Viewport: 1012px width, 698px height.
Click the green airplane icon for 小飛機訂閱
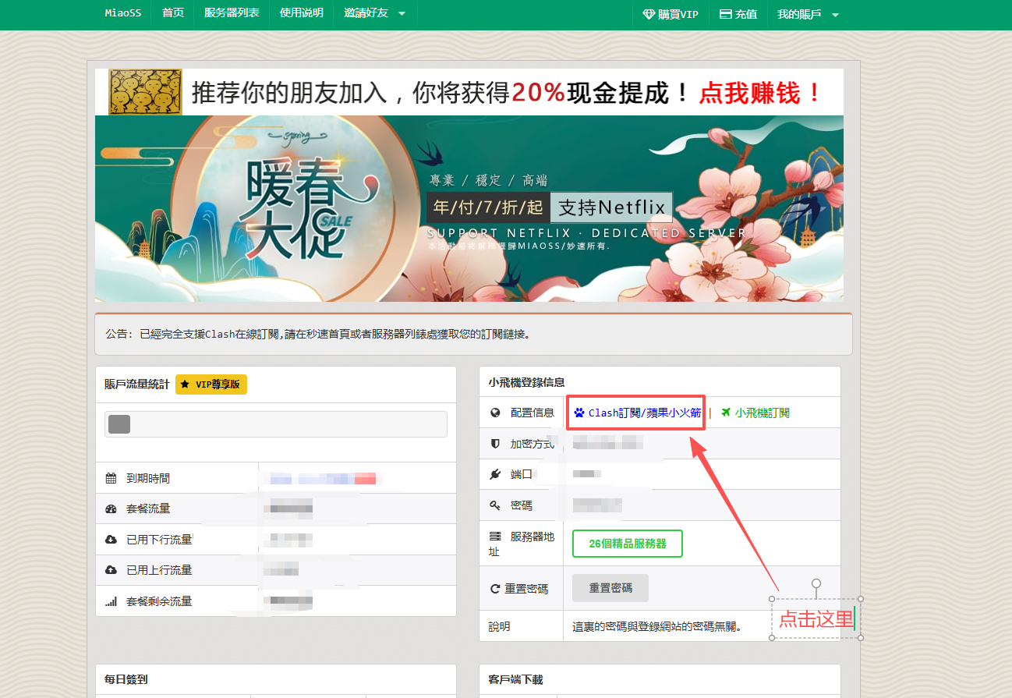point(726,413)
